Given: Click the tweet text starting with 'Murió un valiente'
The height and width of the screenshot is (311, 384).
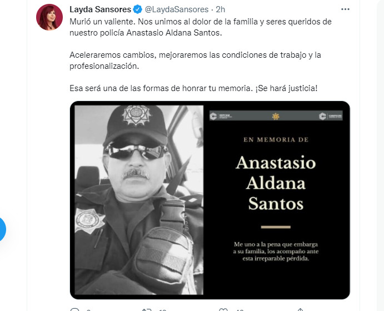Looking at the screenshot, I should tap(200, 27).
